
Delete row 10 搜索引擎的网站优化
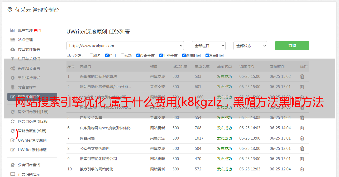pyautogui.click(x=302, y=169)
